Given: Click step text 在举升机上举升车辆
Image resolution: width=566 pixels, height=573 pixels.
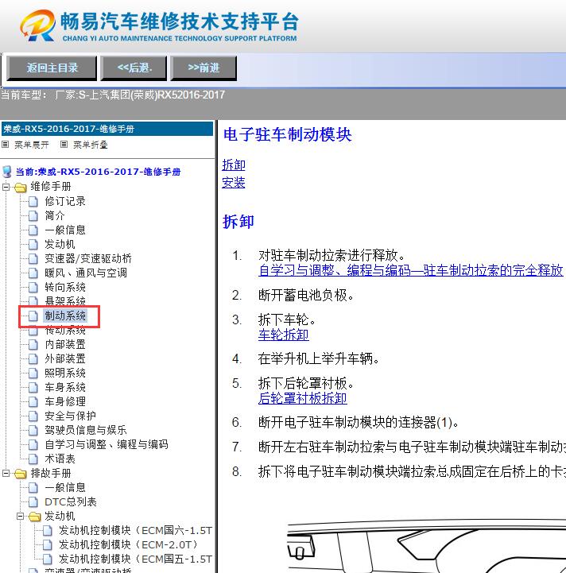Looking at the screenshot, I should (x=319, y=359).
